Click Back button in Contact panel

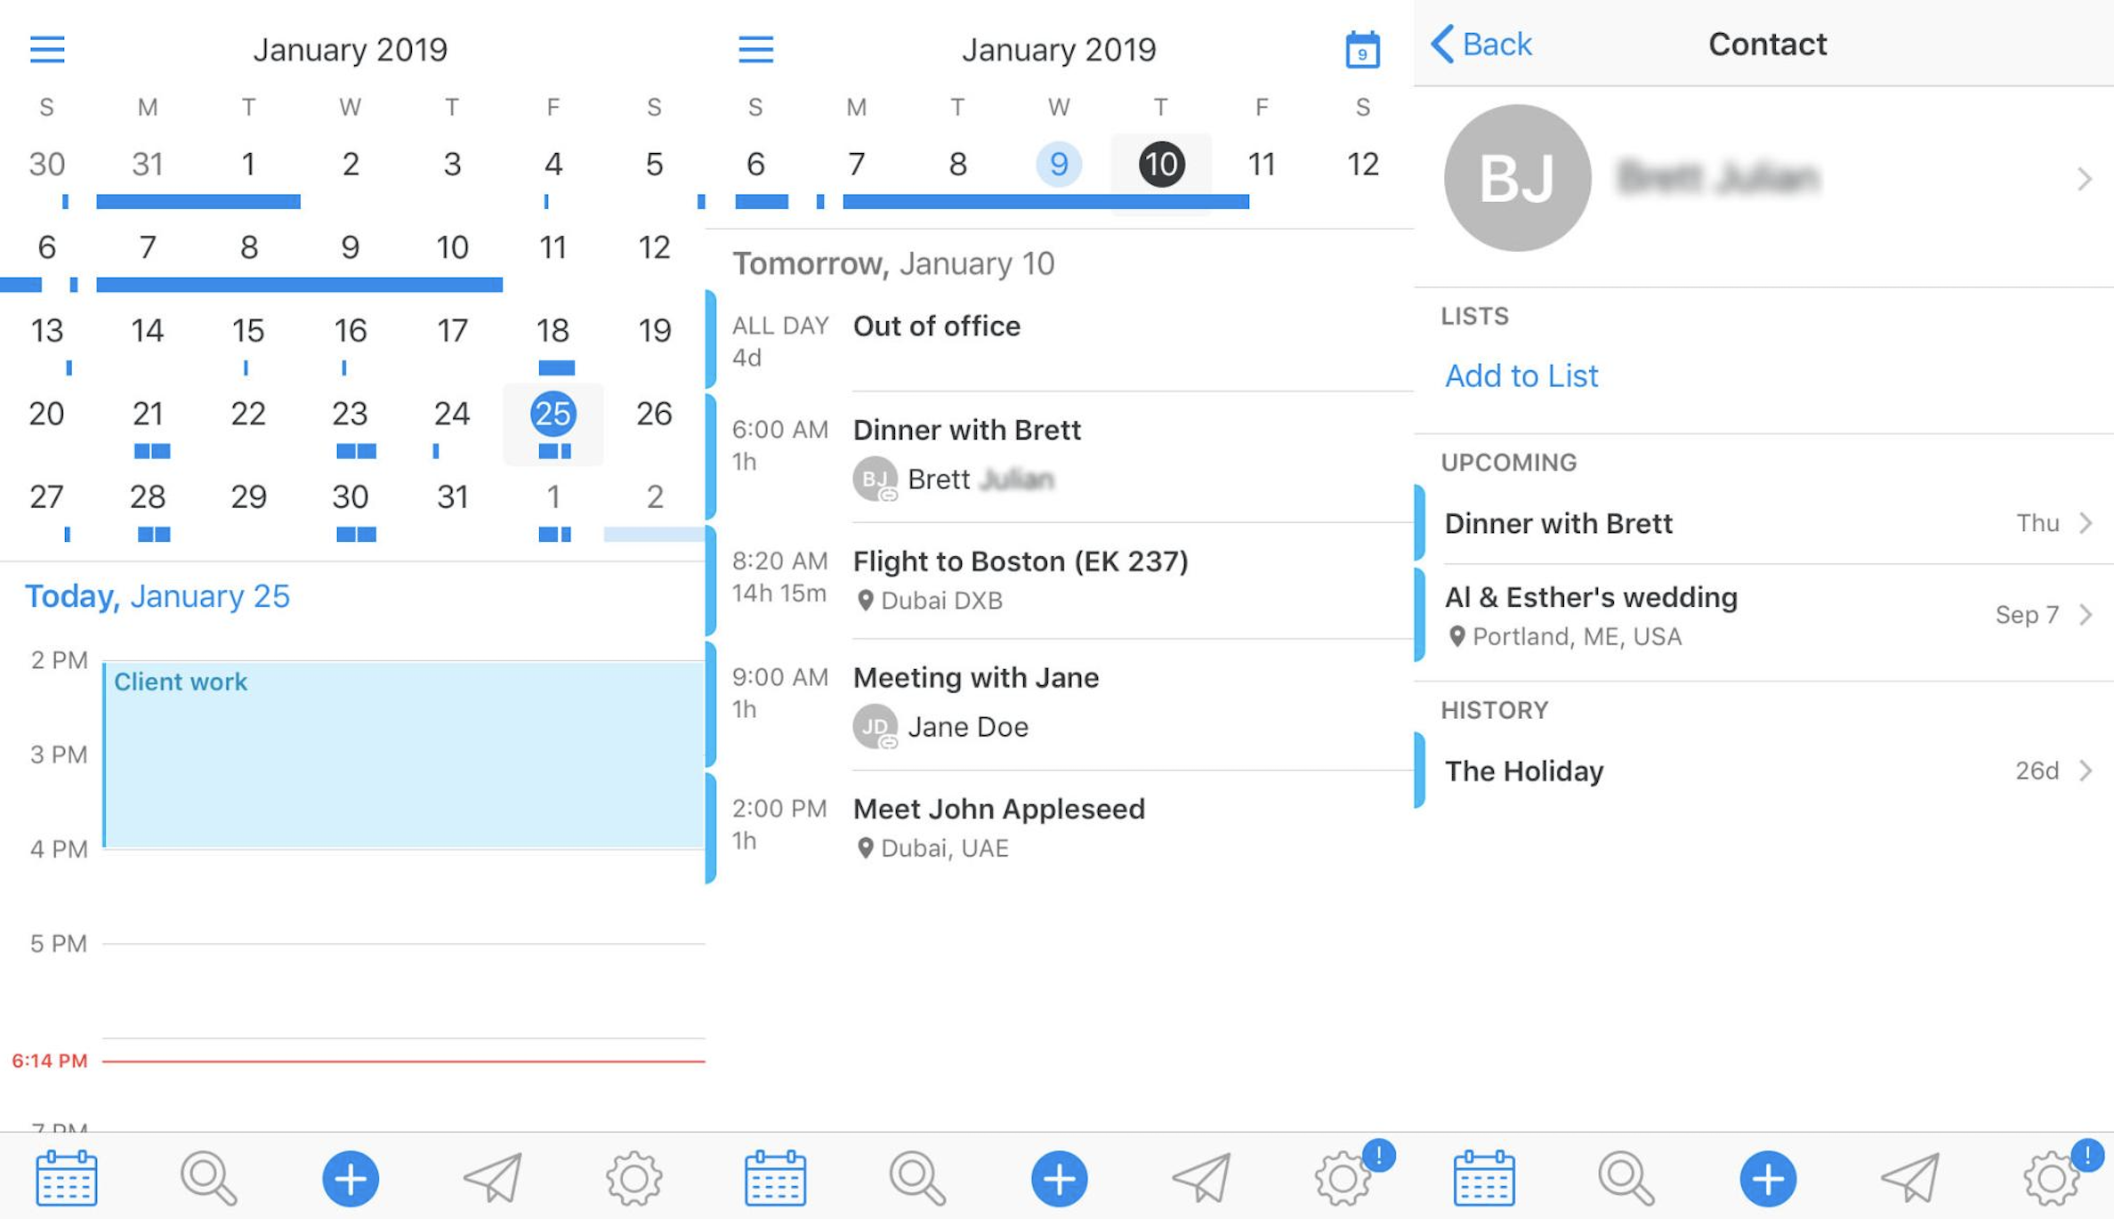coord(1481,45)
